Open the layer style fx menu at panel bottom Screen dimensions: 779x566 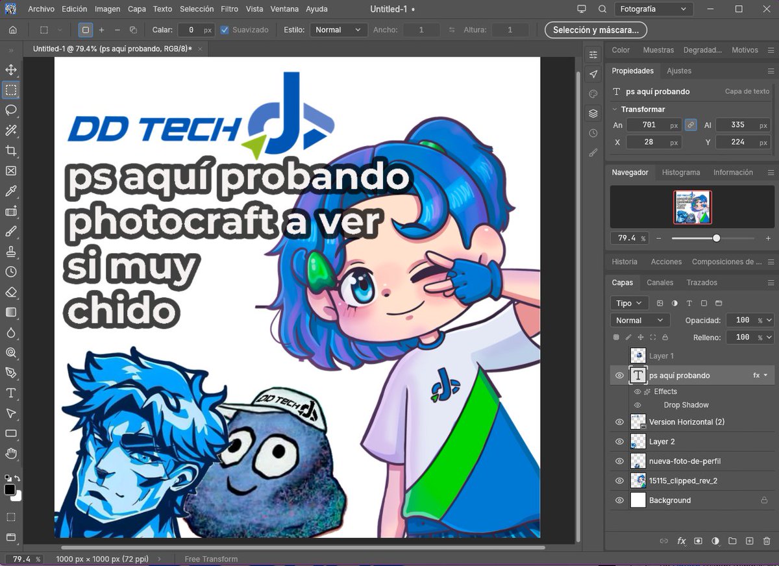pos(682,541)
